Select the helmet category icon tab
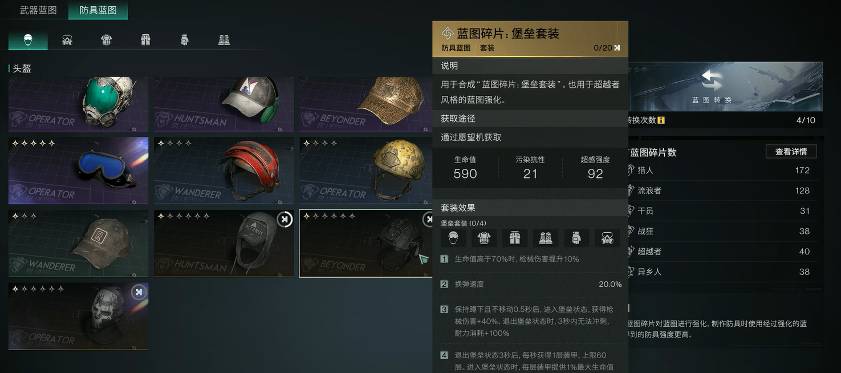 pos(28,40)
